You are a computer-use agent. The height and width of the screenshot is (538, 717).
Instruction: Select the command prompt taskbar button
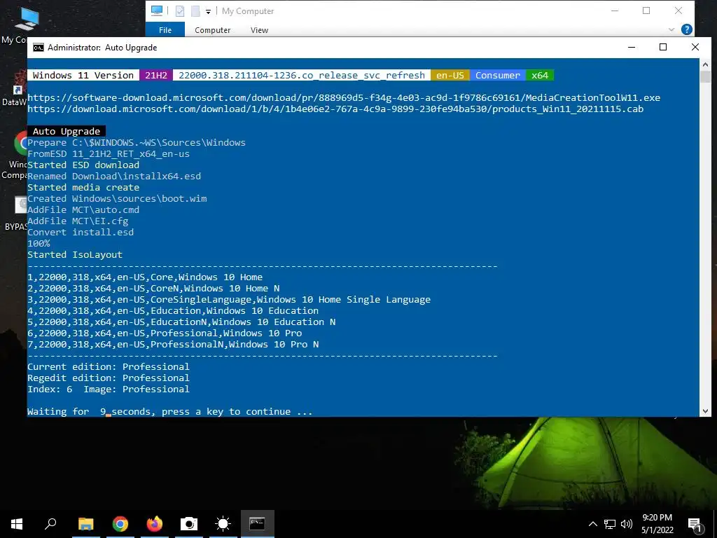click(257, 524)
